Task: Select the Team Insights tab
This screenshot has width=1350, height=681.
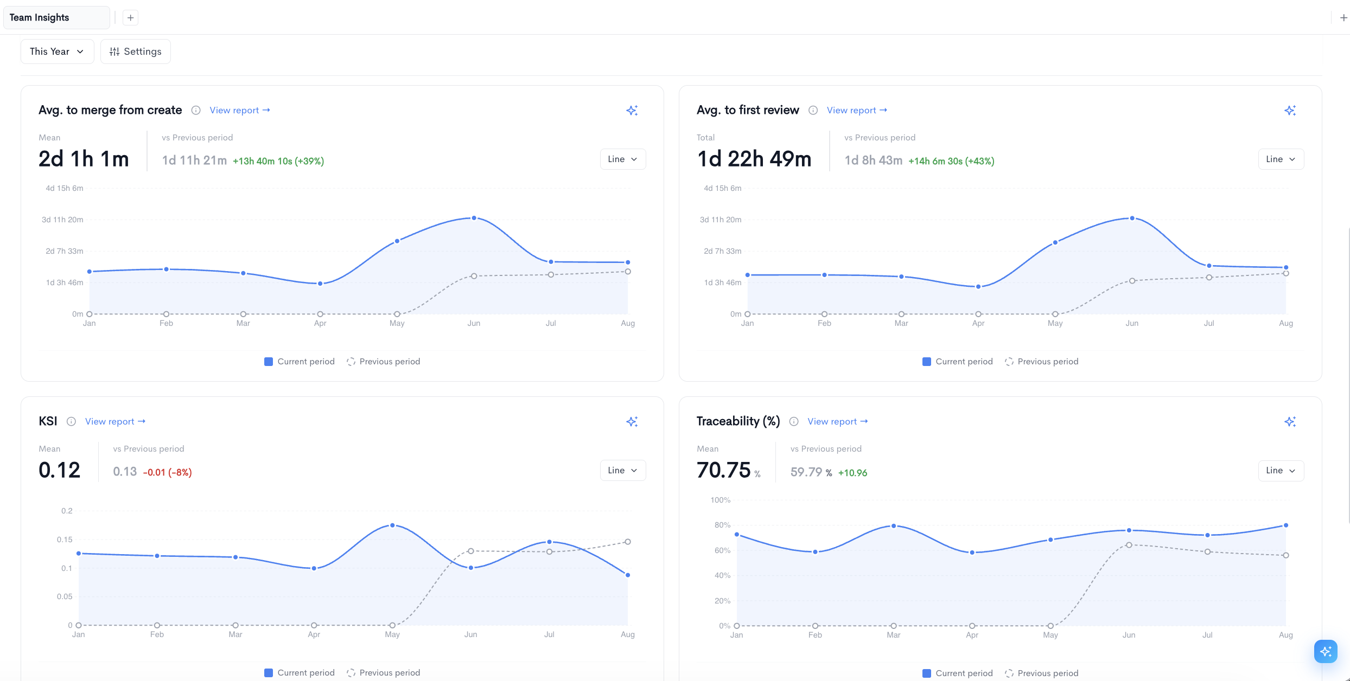Action: click(56, 18)
